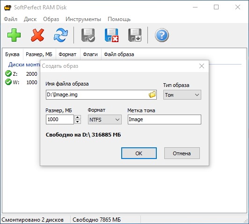Click status text Смонтировано 2 дисков
Image resolution: width=249 pixels, height=224 pixels.
click(x=33, y=220)
